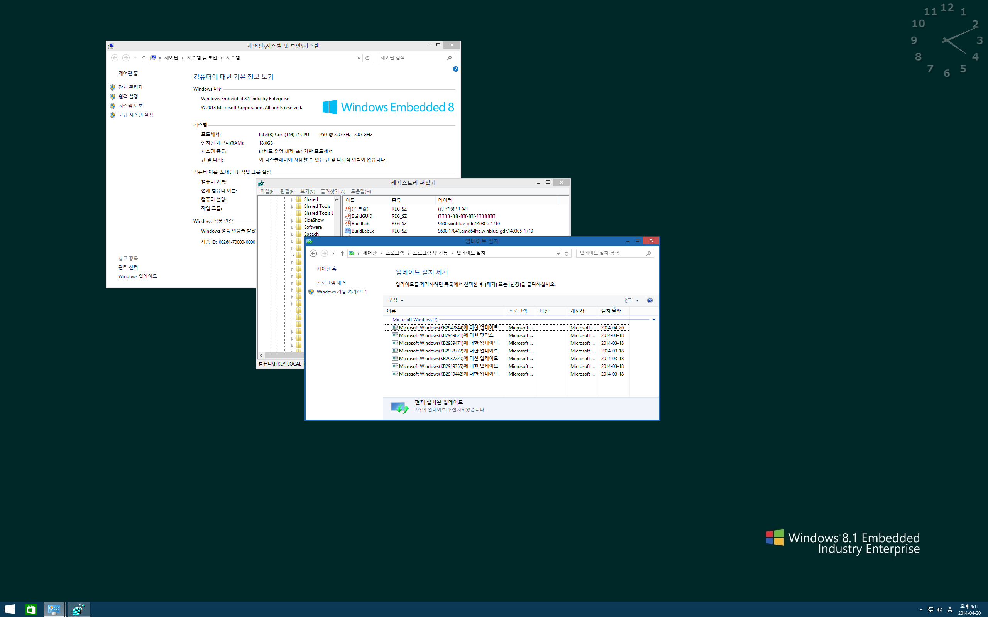Viewport: 988px width, 617px height.
Task: Refresh the System window address bar
Action: click(367, 57)
